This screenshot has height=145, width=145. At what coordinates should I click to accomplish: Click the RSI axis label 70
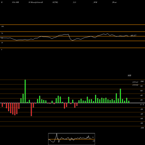[x=2, y=33]
